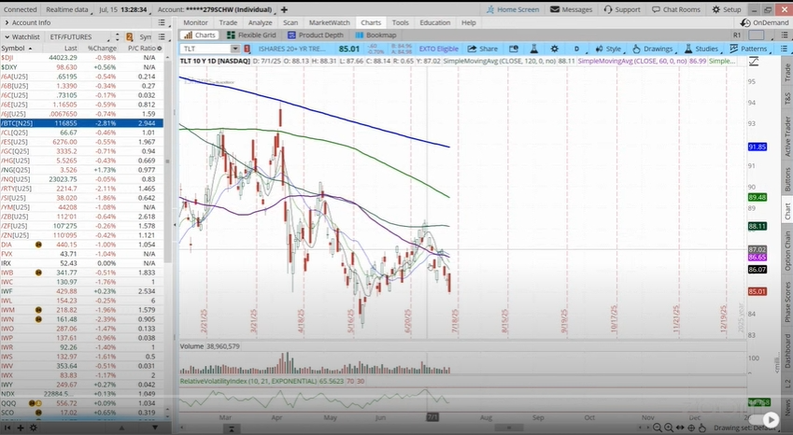
Task: Open the Drawings menu
Action: pos(653,49)
